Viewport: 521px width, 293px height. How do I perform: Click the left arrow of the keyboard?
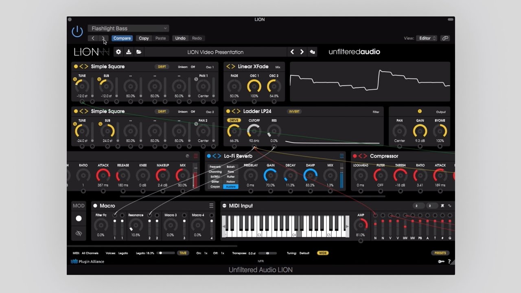click(223, 227)
